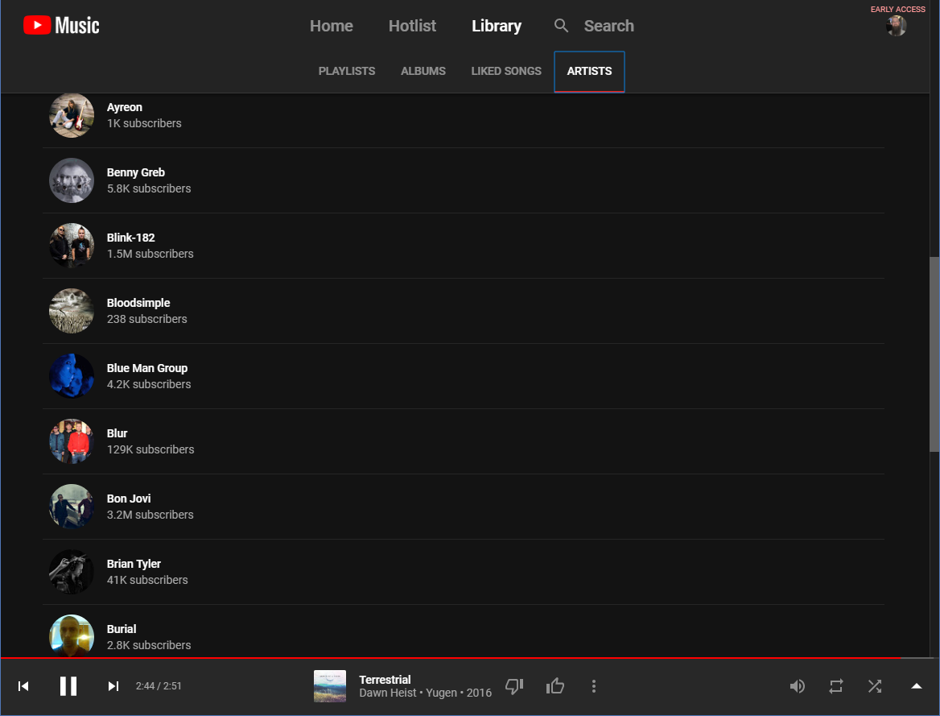The height and width of the screenshot is (716, 940).
Task: Dislike the song Terrestrial
Action: pyautogui.click(x=514, y=686)
